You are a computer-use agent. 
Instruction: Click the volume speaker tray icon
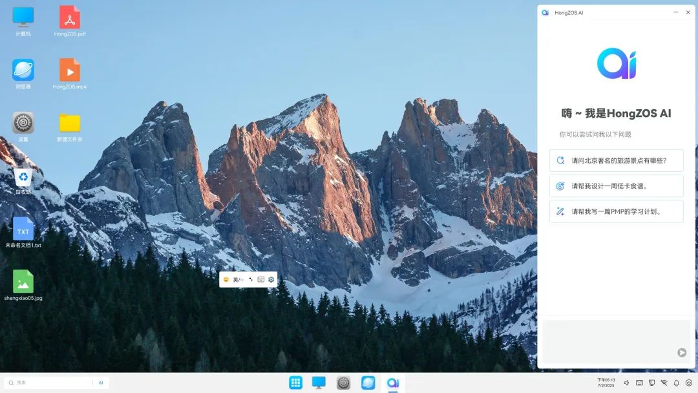click(x=626, y=383)
